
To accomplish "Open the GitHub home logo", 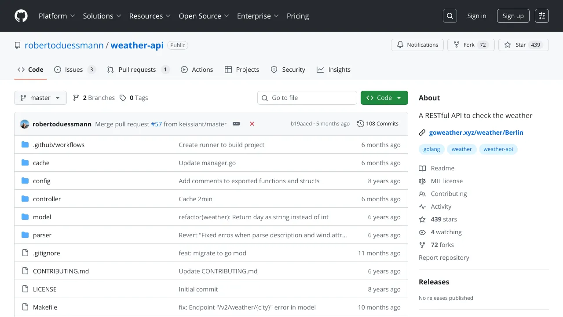I will coord(21,16).
